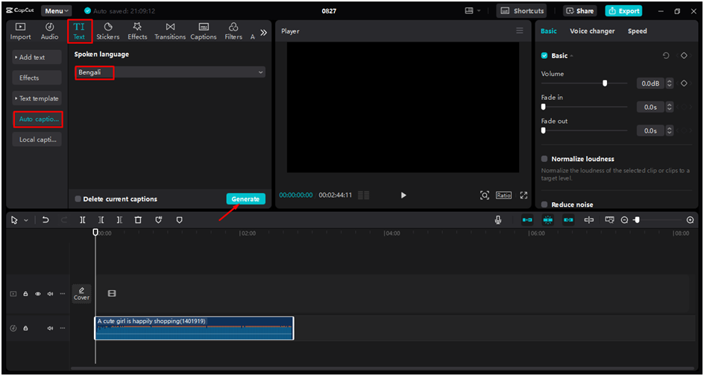Open the Transitions tab
The height and width of the screenshot is (376, 704).
170,31
